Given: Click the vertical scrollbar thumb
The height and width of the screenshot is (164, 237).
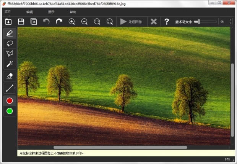Looking at the screenshot, I should [232, 100].
